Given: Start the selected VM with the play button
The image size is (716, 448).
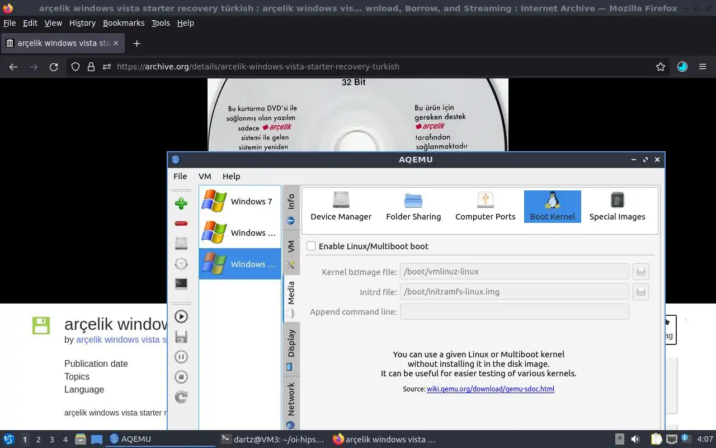Looking at the screenshot, I should coord(181,316).
